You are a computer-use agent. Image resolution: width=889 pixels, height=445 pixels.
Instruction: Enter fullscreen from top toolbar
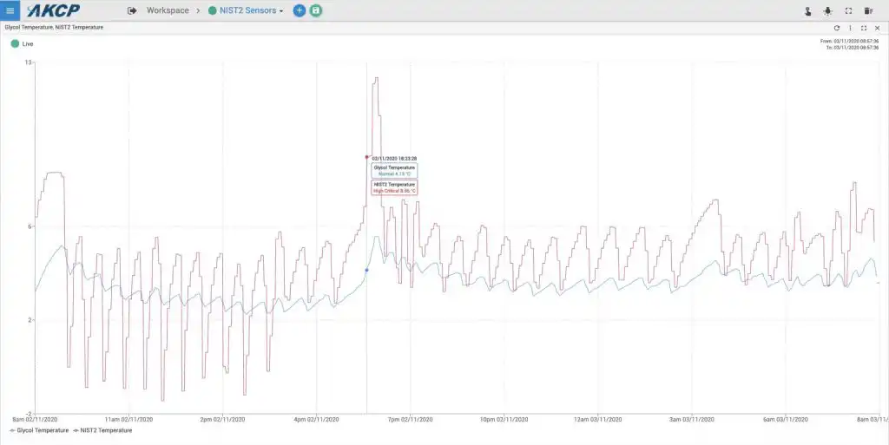click(x=849, y=10)
